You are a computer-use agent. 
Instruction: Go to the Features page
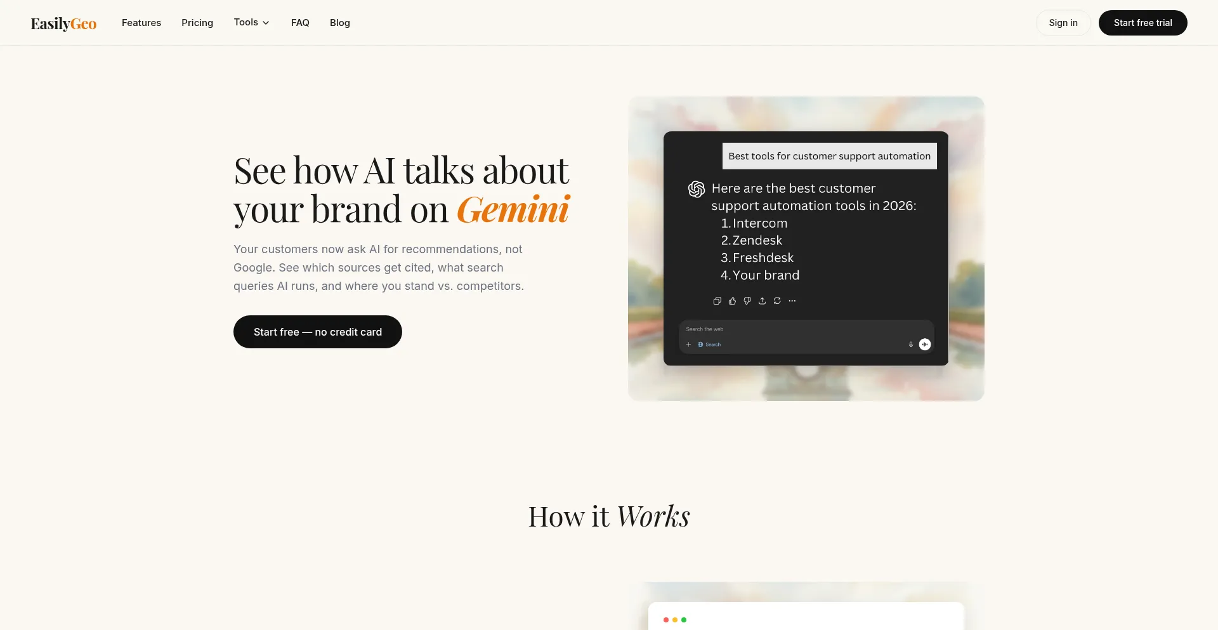tap(141, 23)
